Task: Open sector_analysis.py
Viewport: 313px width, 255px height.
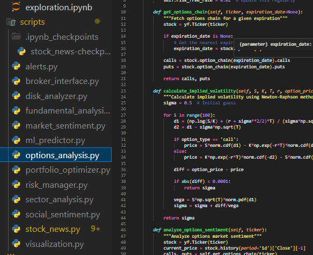Action: [59, 200]
